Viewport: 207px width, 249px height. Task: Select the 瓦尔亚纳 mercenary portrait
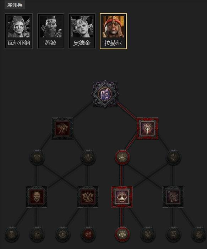pyautogui.click(x=19, y=31)
